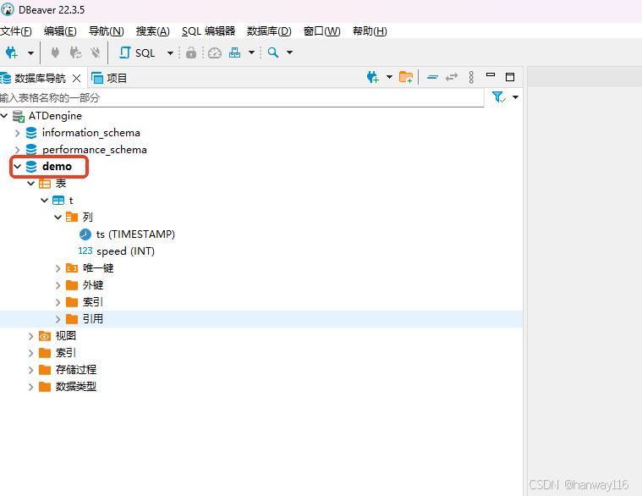Click the Invalidate/Reconnect plug icon
This screenshot has width=642, height=496.
click(x=76, y=52)
